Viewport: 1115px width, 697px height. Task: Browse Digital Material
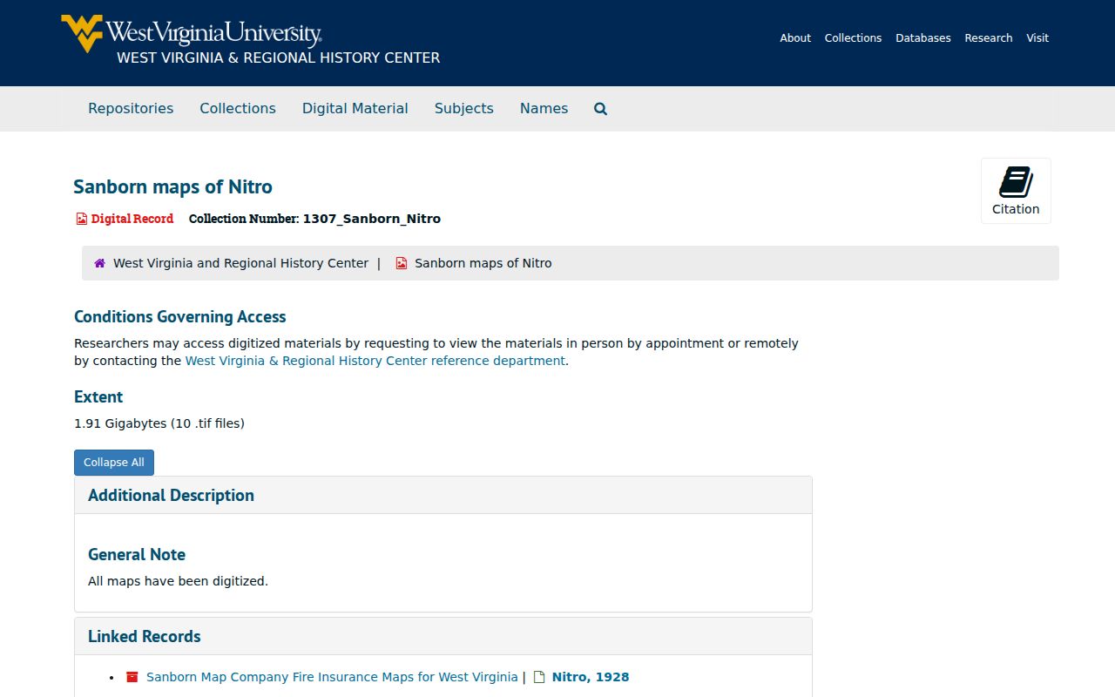point(355,109)
